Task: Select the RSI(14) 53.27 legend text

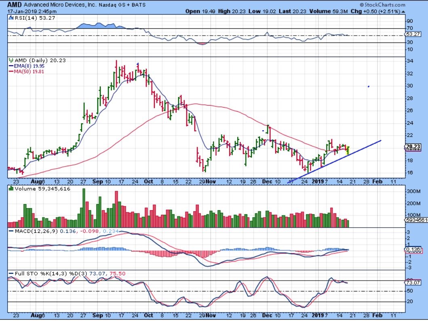Action: (35, 18)
